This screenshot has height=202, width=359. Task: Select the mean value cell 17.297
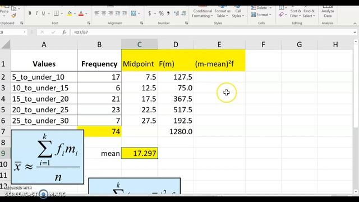(140, 153)
